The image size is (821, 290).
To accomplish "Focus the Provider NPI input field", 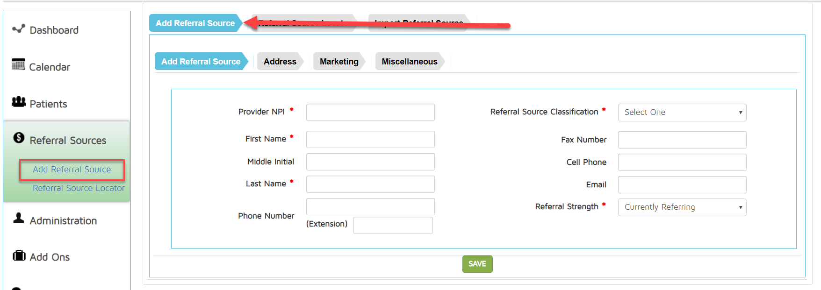I will (370, 113).
